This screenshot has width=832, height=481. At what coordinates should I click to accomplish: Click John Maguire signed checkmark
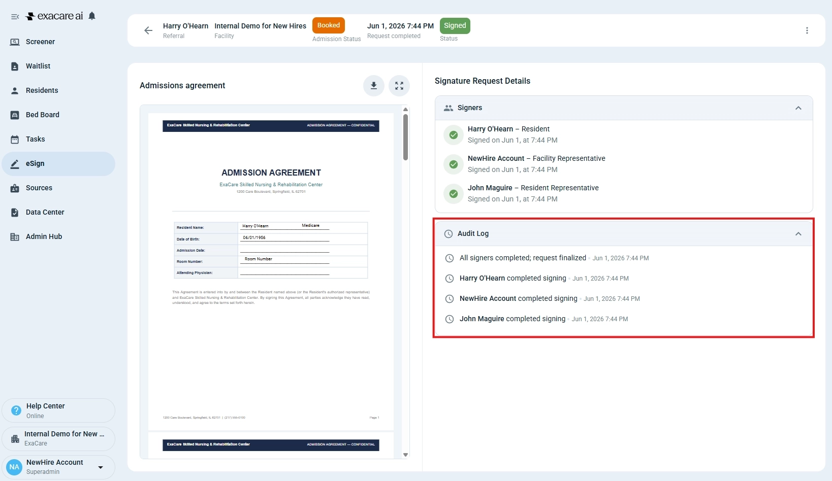pos(454,194)
